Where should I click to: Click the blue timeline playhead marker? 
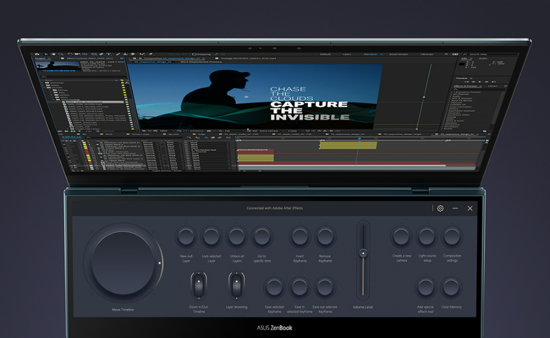pyautogui.click(x=359, y=139)
